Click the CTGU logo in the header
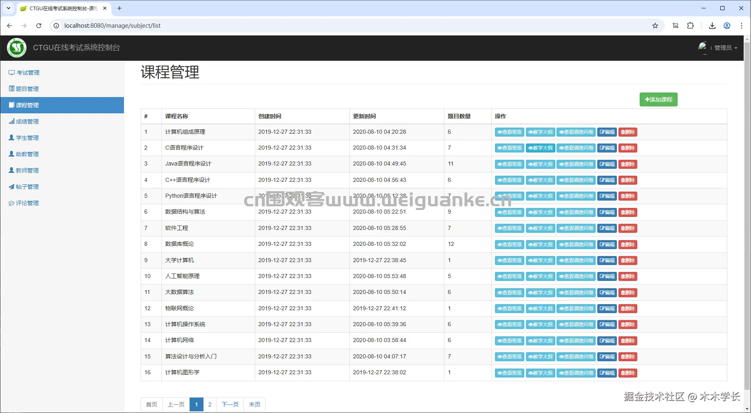751x413 pixels. click(17, 48)
